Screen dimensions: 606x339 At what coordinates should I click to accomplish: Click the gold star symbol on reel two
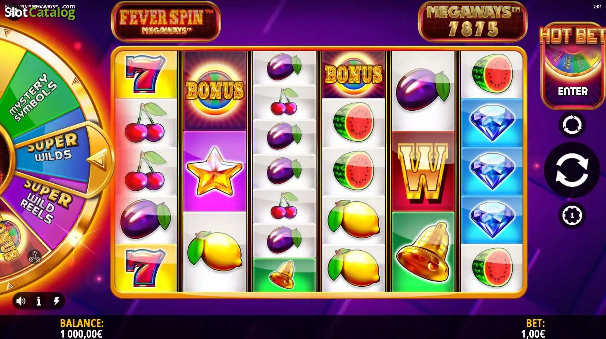(x=215, y=171)
